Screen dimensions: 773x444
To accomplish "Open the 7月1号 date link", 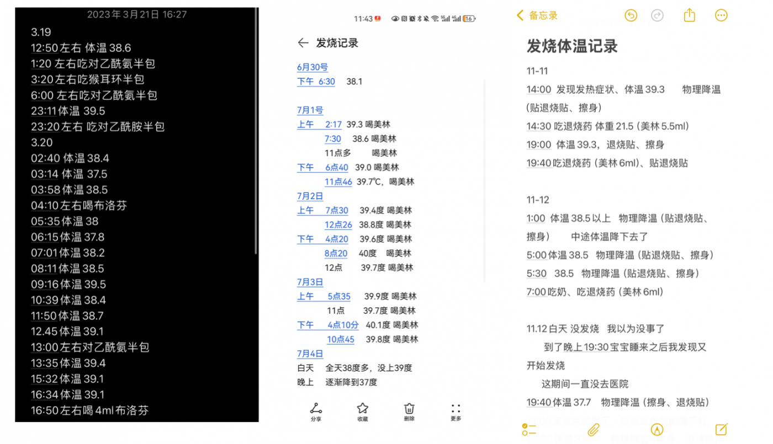I will coord(310,110).
